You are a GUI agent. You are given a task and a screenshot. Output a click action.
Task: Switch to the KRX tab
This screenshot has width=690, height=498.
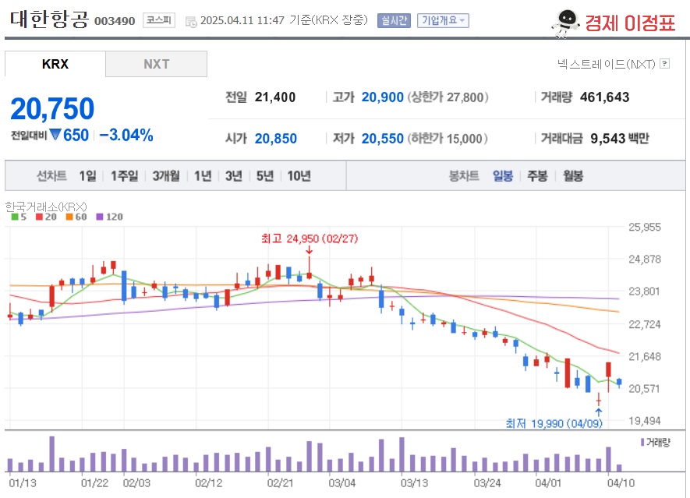(55, 64)
